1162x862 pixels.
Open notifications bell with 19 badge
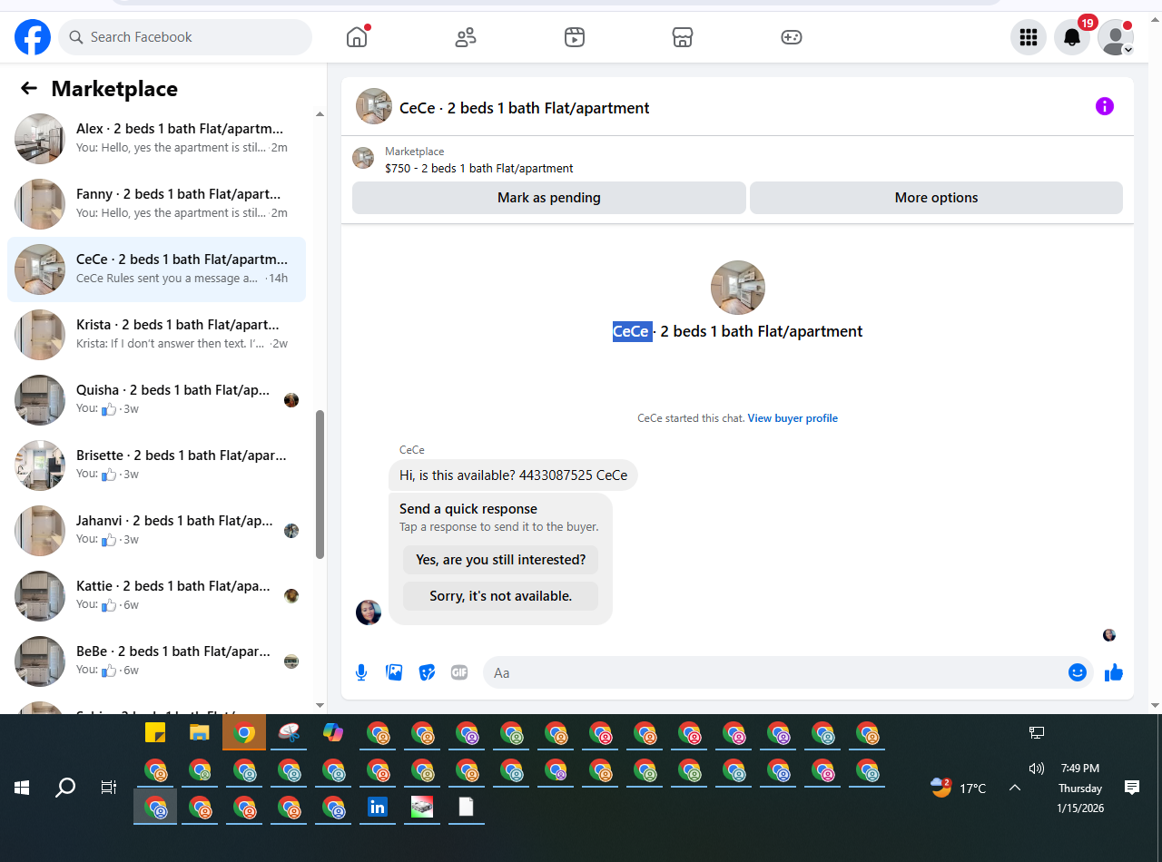[x=1072, y=37]
